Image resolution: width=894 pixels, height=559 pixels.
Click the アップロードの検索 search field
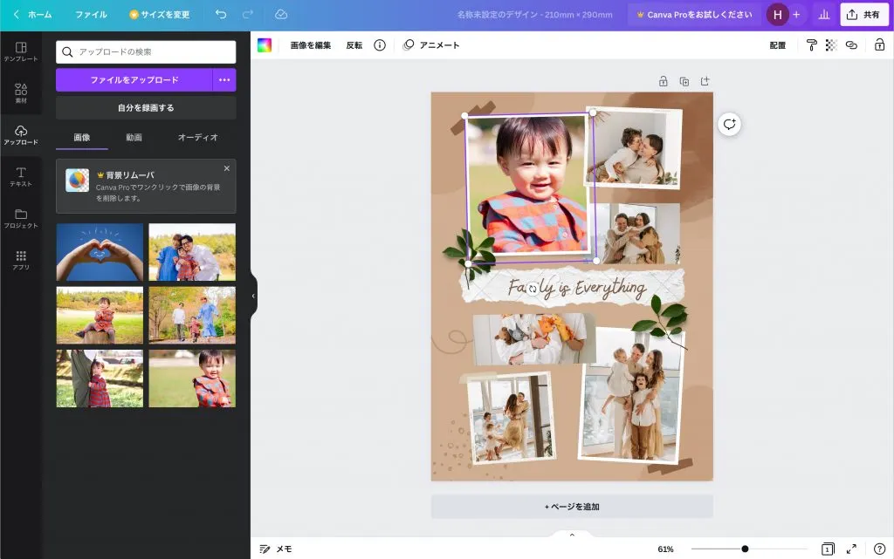point(146,51)
